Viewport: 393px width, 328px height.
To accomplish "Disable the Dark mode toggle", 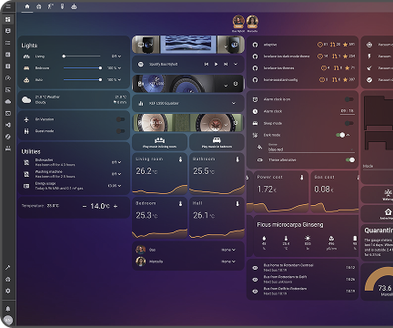I will coord(340,135).
